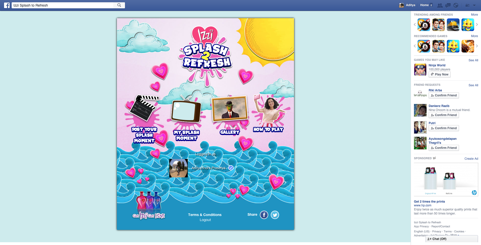Open the Gallery menu item

click(x=230, y=114)
